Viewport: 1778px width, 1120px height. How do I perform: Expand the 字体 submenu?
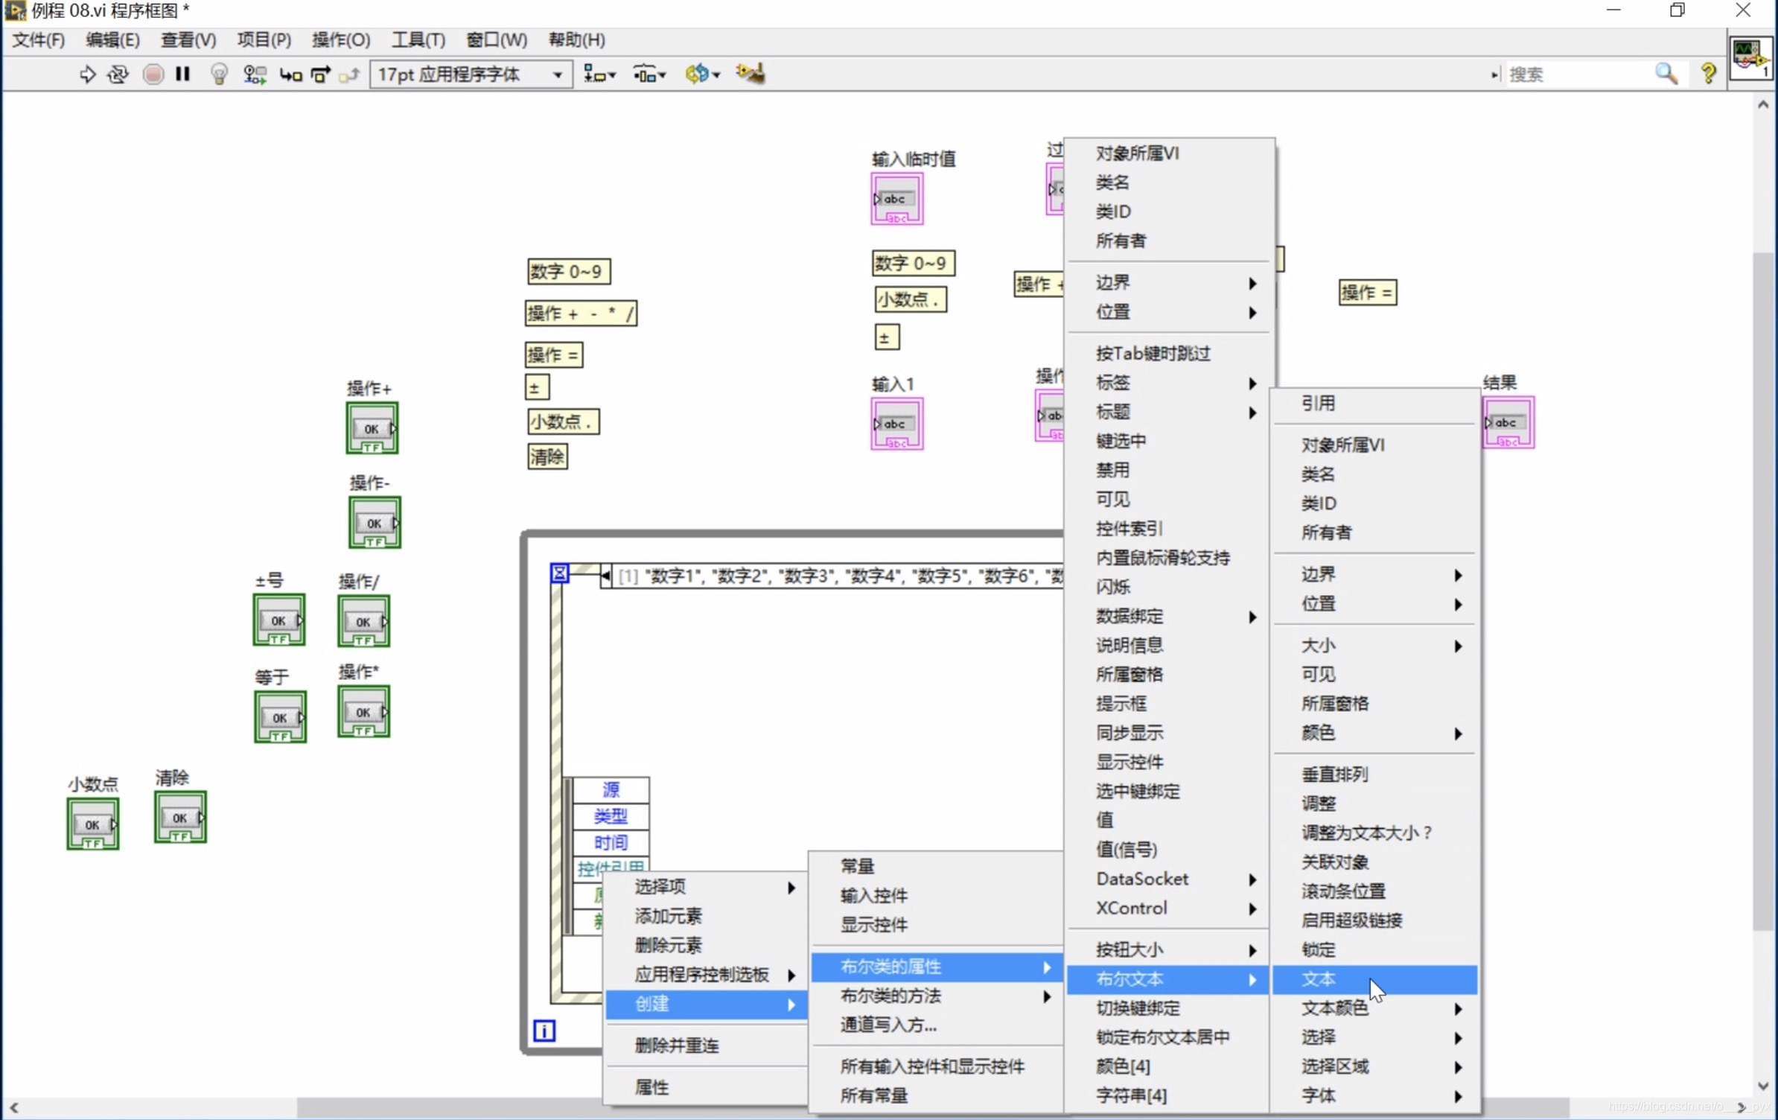[x=1374, y=1095]
